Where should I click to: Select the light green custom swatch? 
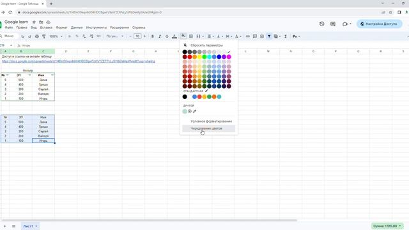pos(185,111)
